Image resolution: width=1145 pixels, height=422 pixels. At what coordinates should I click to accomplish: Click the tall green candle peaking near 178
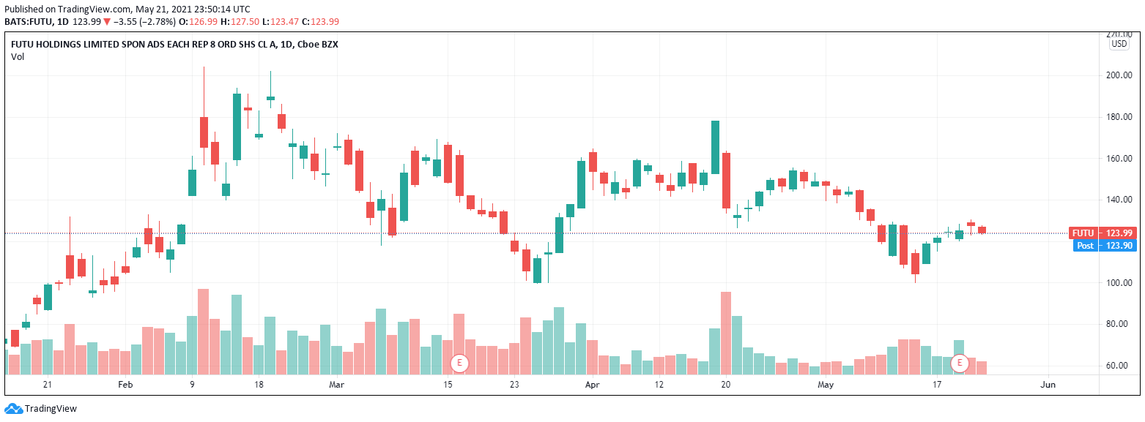pyautogui.click(x=715, y=146)
